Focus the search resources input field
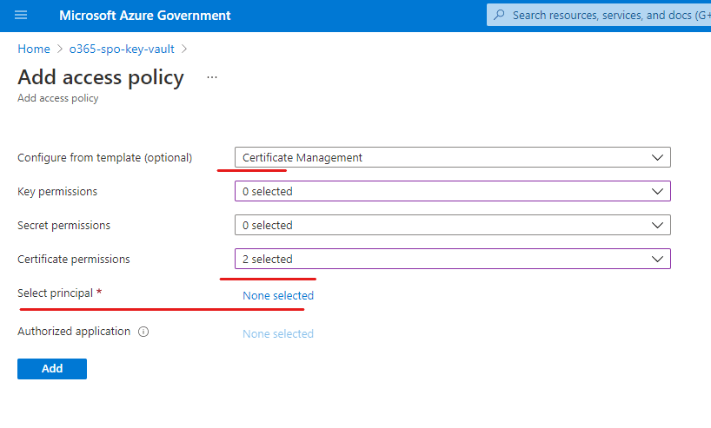 point(608,16)
